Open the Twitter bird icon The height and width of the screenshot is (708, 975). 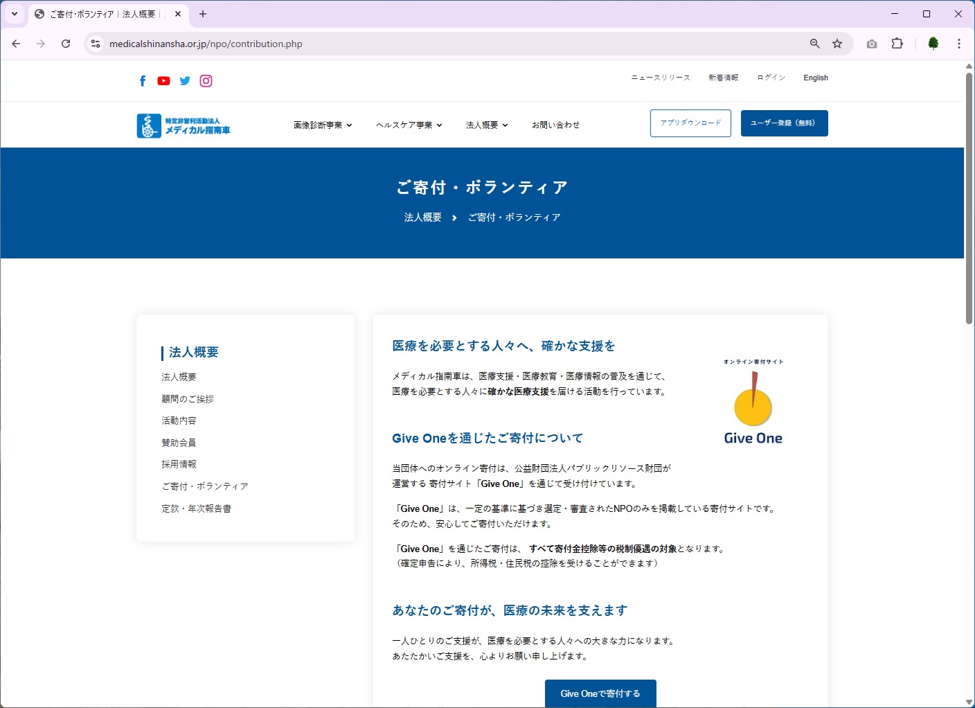[x=185, y=81]
